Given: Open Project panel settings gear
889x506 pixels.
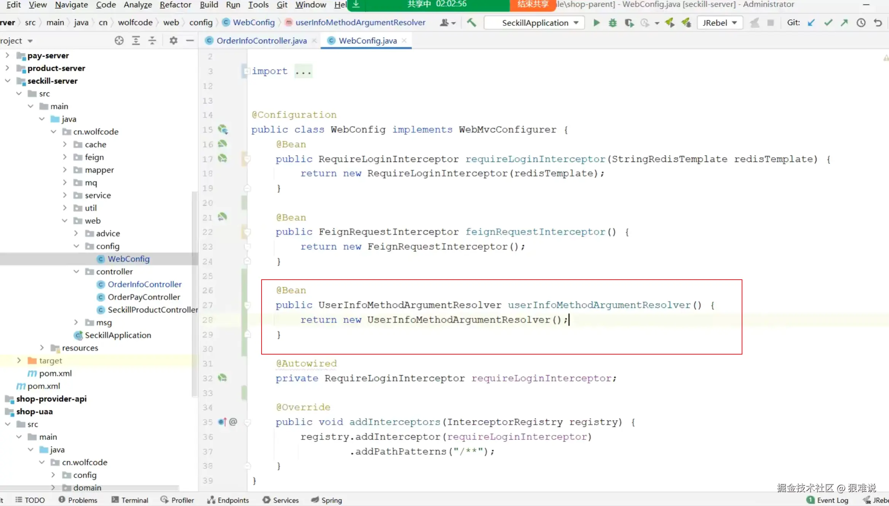Looking at the screenshot, I should coord(174,41).
